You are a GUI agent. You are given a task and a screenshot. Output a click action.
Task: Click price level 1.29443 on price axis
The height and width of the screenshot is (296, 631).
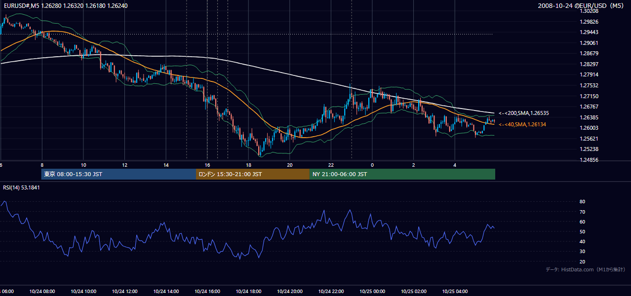[589, 32]
